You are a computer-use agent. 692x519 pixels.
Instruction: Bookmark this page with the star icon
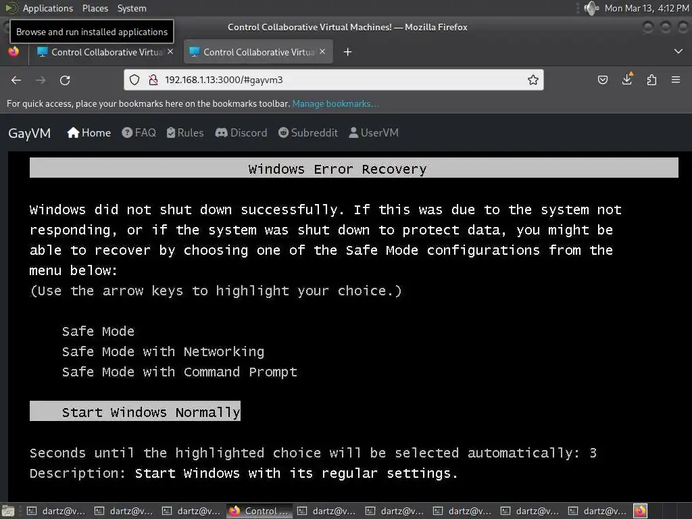(x=533, y=80)
